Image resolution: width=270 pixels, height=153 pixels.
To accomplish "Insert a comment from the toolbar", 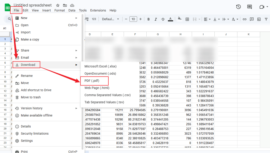I will tap(252, 19).
